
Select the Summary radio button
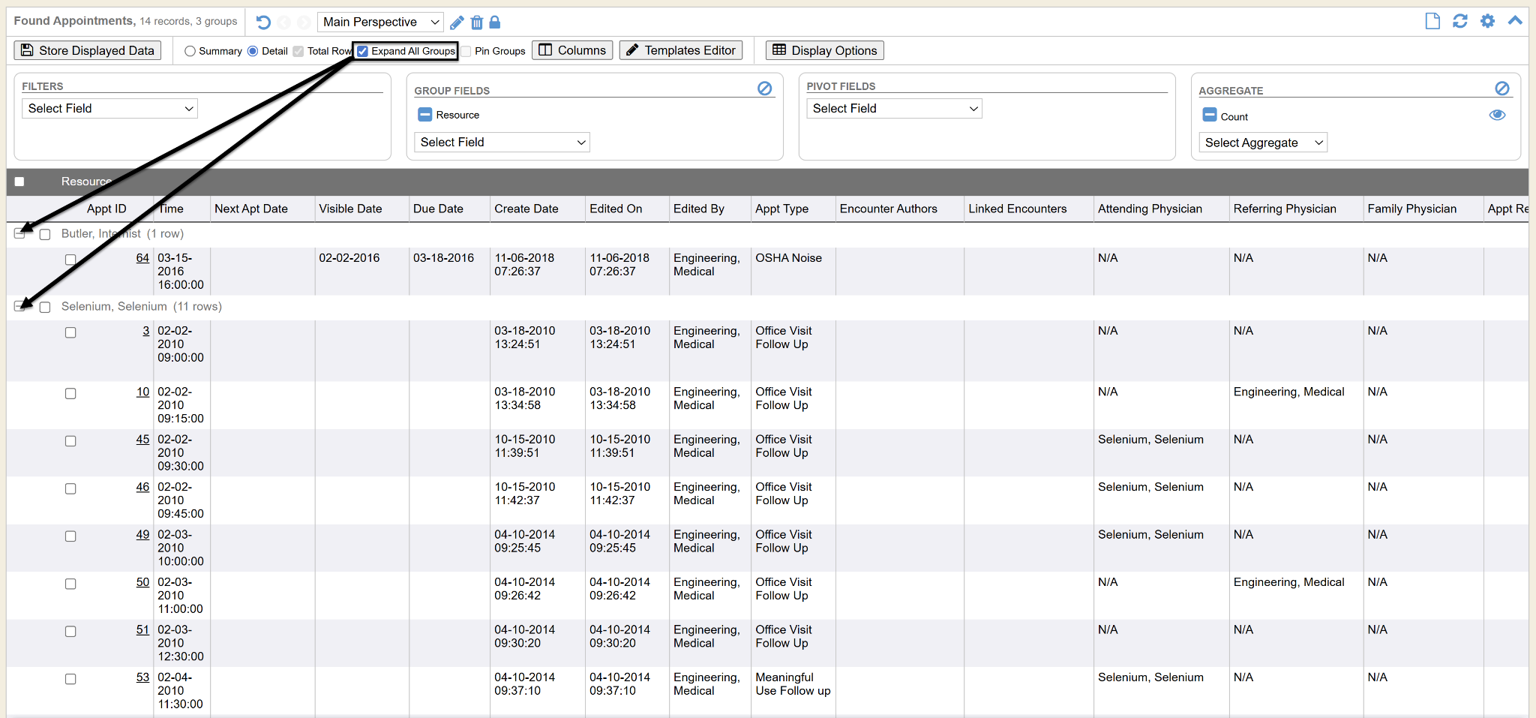(190, 51)
